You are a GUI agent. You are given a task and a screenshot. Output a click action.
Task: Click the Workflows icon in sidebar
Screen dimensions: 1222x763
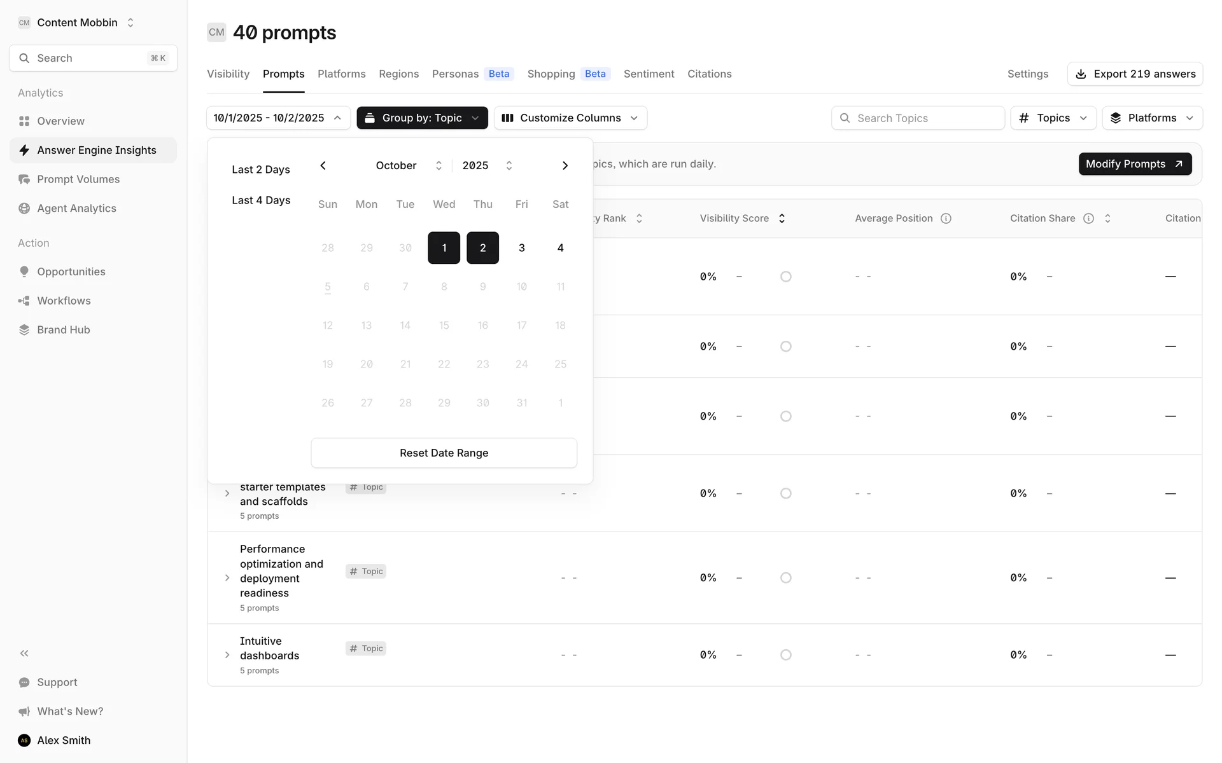(24, 301)
